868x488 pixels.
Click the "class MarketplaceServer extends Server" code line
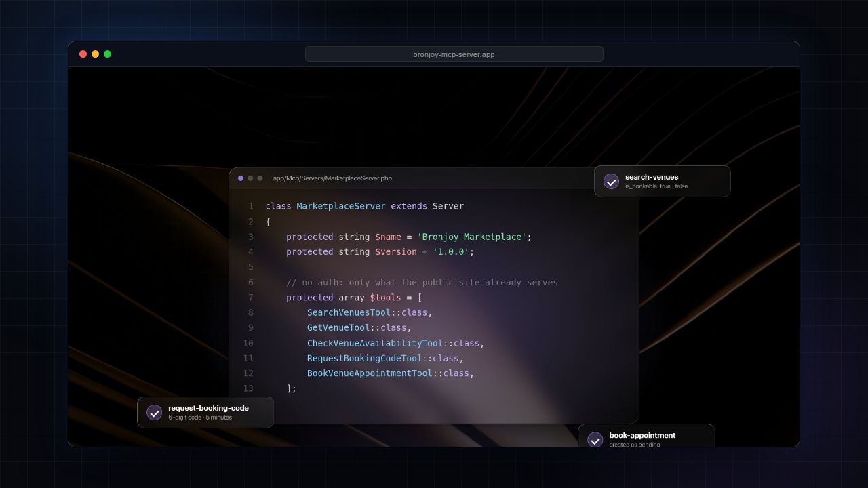point(365,206)
